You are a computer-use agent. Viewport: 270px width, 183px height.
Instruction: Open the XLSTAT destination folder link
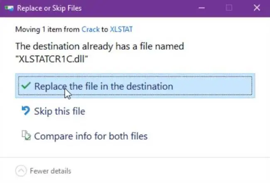coord(121,29)
